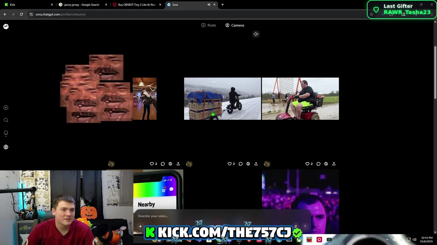
Task: Share the mobility scooter post
Action: (334, 164)
